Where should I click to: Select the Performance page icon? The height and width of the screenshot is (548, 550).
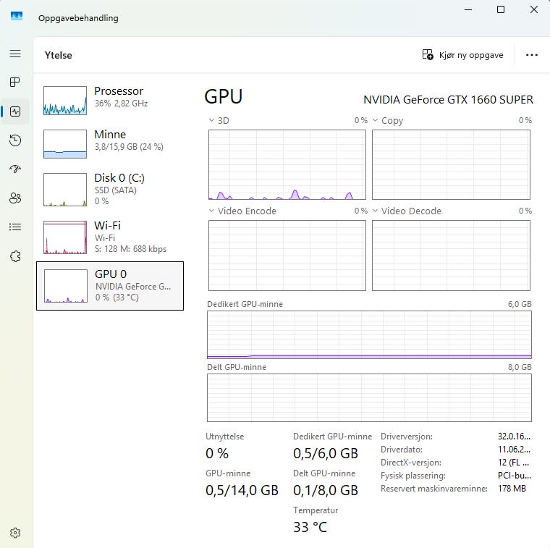click(15, 111)
